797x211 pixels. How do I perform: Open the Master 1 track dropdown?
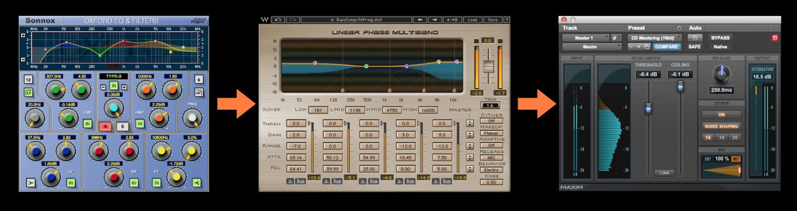point(586,37)
